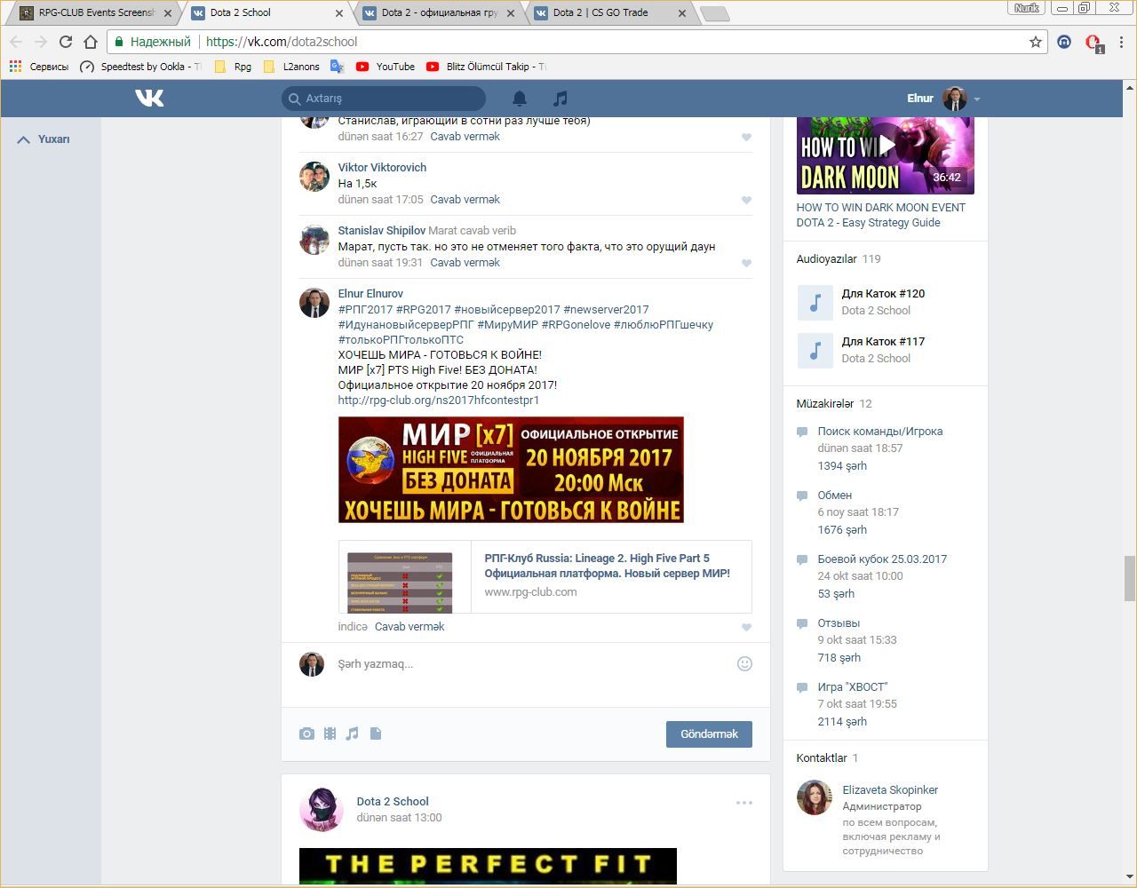The width and height of the screenshot is (1137, 888).
Task: Open the РПГ-Клуб Russia Lineage 2 link
Action: [607, 566]
